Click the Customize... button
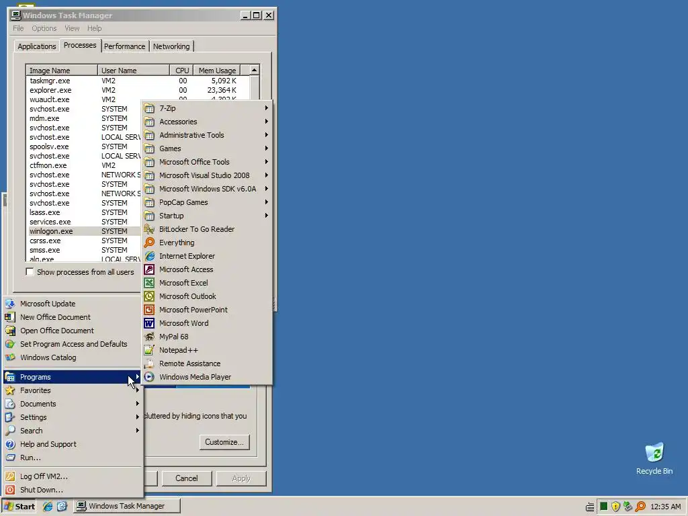The width and height of the screenshot is (688, 516). coord(224,442)
